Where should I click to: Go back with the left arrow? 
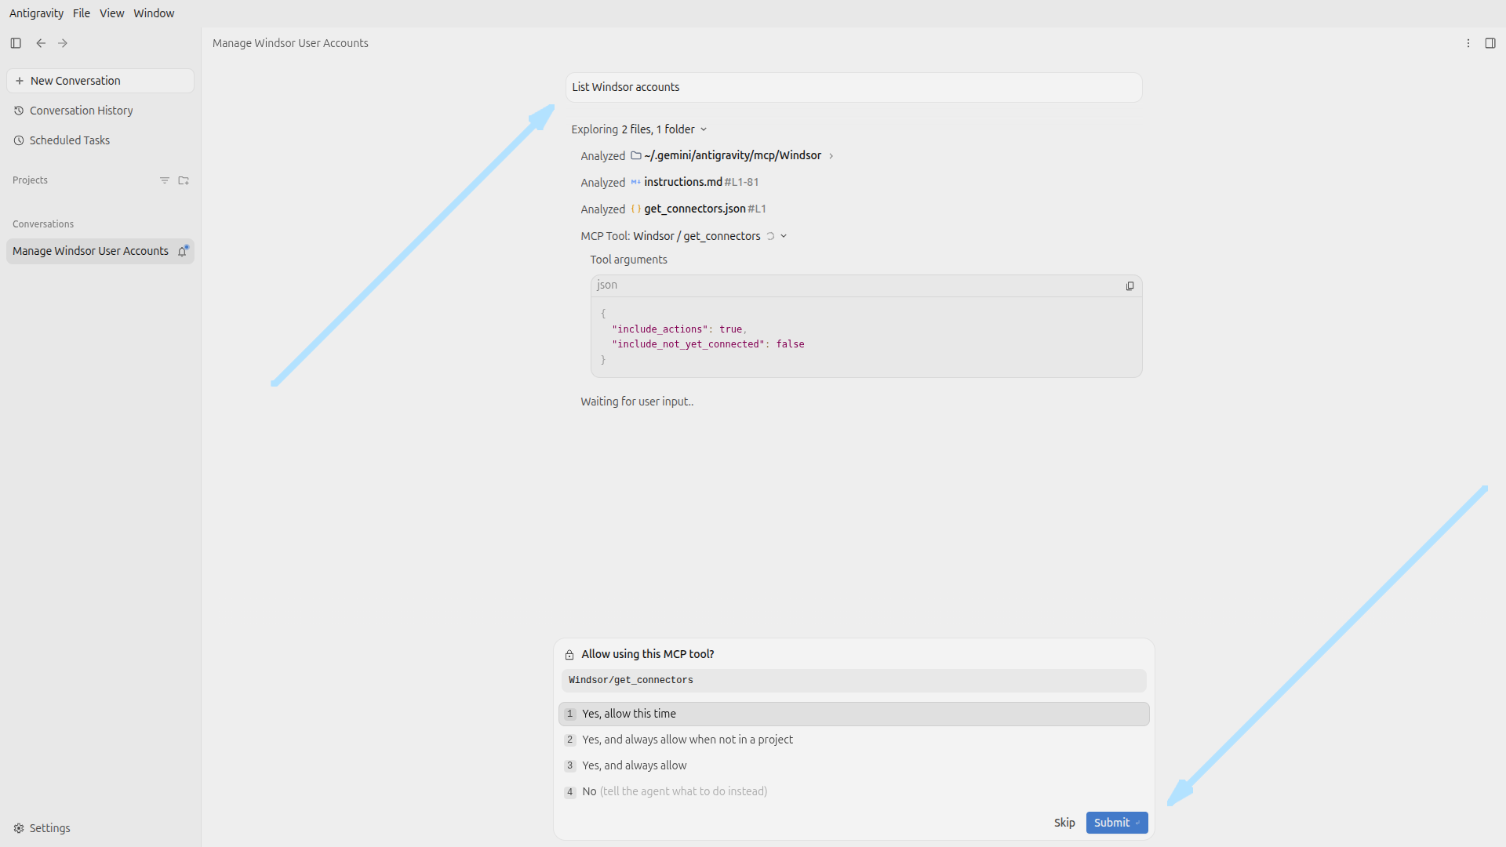coord(41,43)
